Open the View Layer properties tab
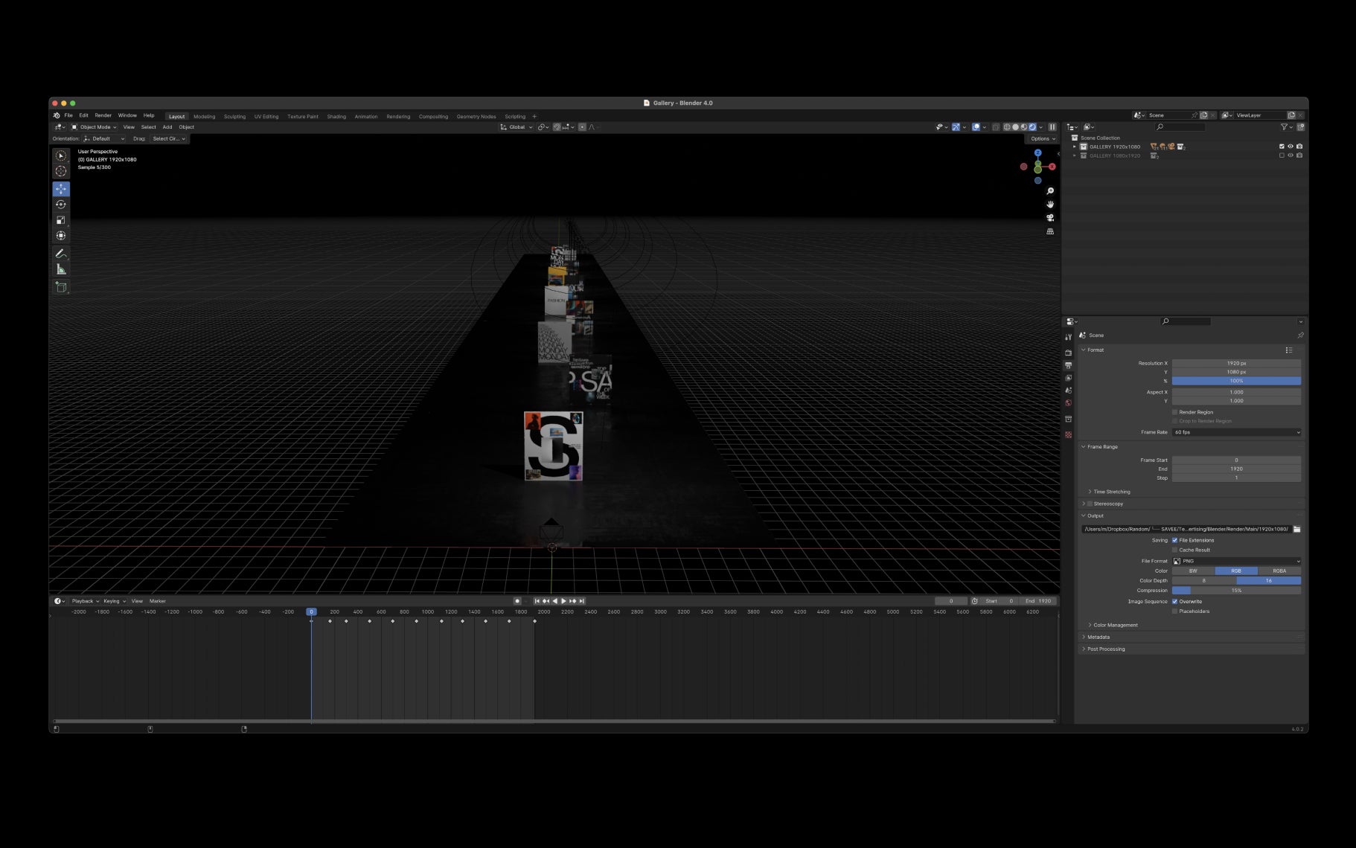This screenshot has height=848, width=1356. 1068,378
